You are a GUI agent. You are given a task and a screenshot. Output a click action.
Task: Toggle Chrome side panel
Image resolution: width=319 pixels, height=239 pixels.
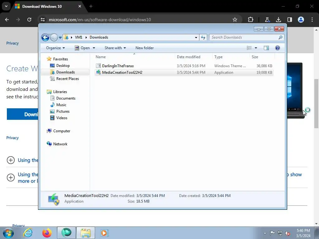289,20
